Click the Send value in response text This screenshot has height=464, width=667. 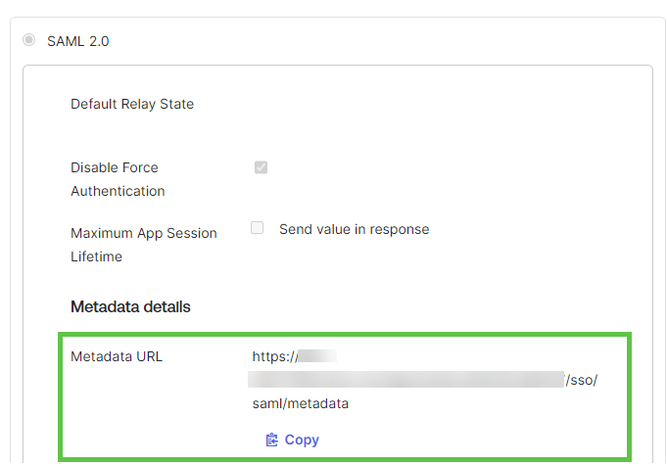point(354,229)
